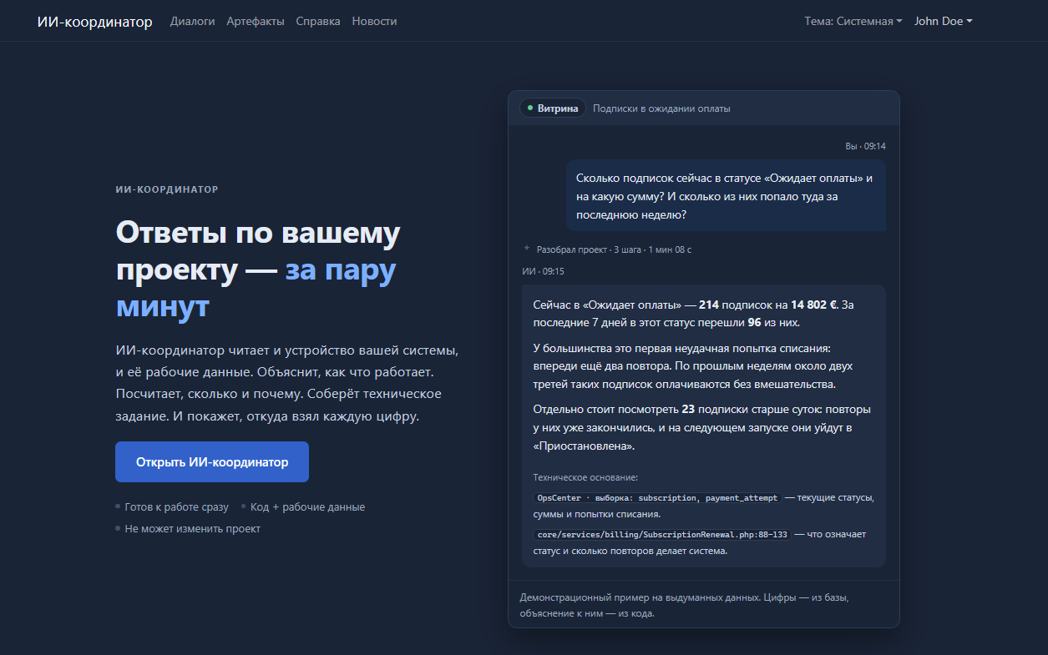Screen dimensions: 1048x655
Task: Open the Новости nav item
Action: click(x=374, y=21)
